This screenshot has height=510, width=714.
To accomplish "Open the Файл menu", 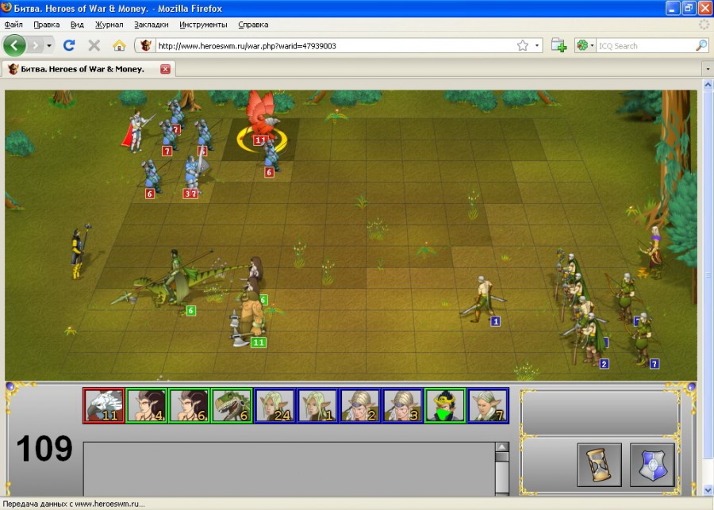I will coord(13,25).
